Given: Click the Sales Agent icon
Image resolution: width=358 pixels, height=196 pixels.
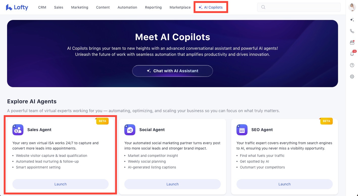Looking at the screenshot, I should tap(18, 130).
